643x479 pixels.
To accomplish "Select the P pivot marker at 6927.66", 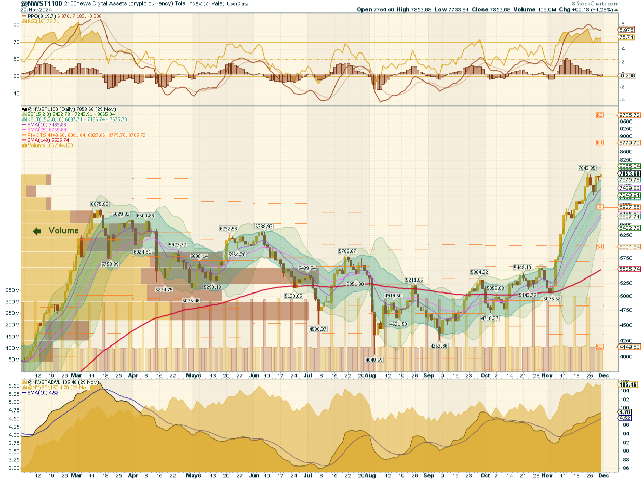I will [599, 207].
